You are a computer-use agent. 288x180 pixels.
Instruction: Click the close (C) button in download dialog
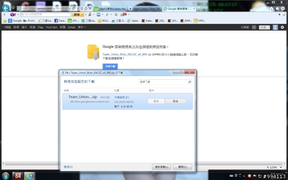click(x=182, y=167)
